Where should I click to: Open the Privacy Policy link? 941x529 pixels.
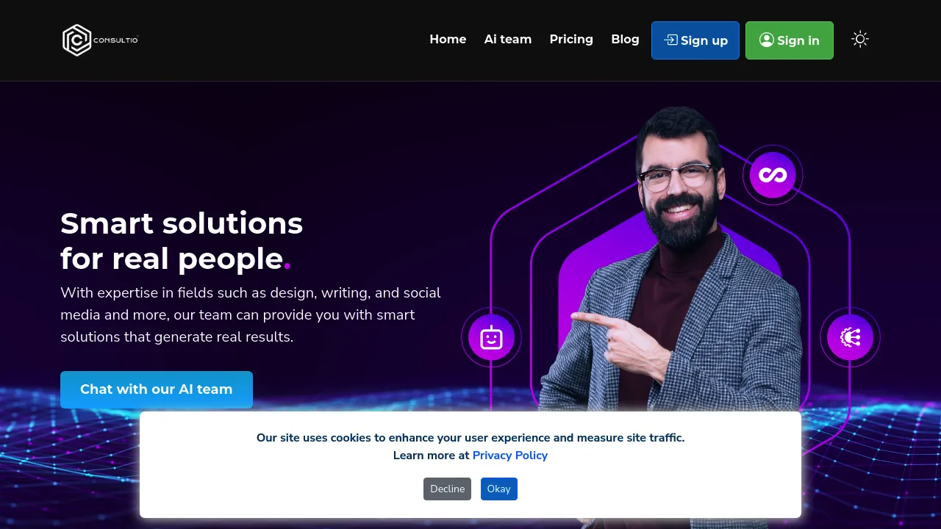pos(510,456)
